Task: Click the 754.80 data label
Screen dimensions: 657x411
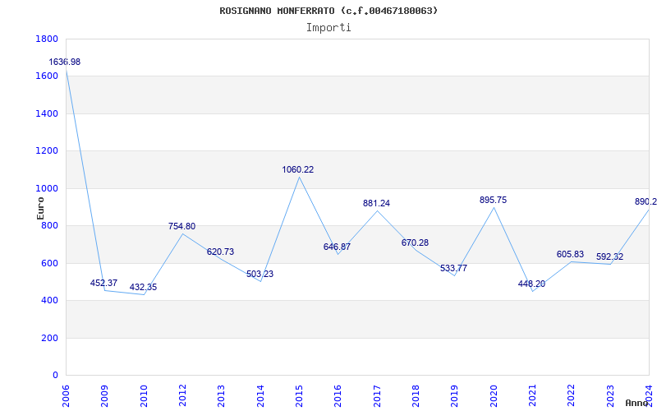Action: tap(181, 227)
